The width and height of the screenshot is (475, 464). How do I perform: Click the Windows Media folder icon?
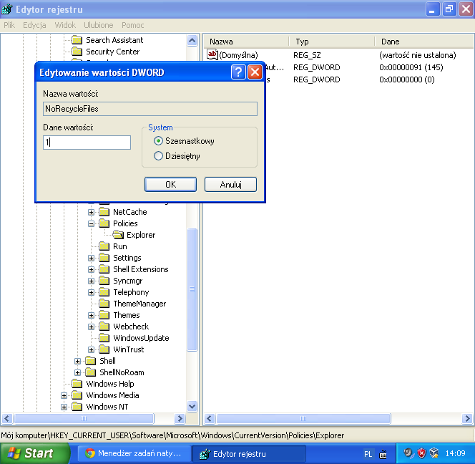(x=77, y=395)
